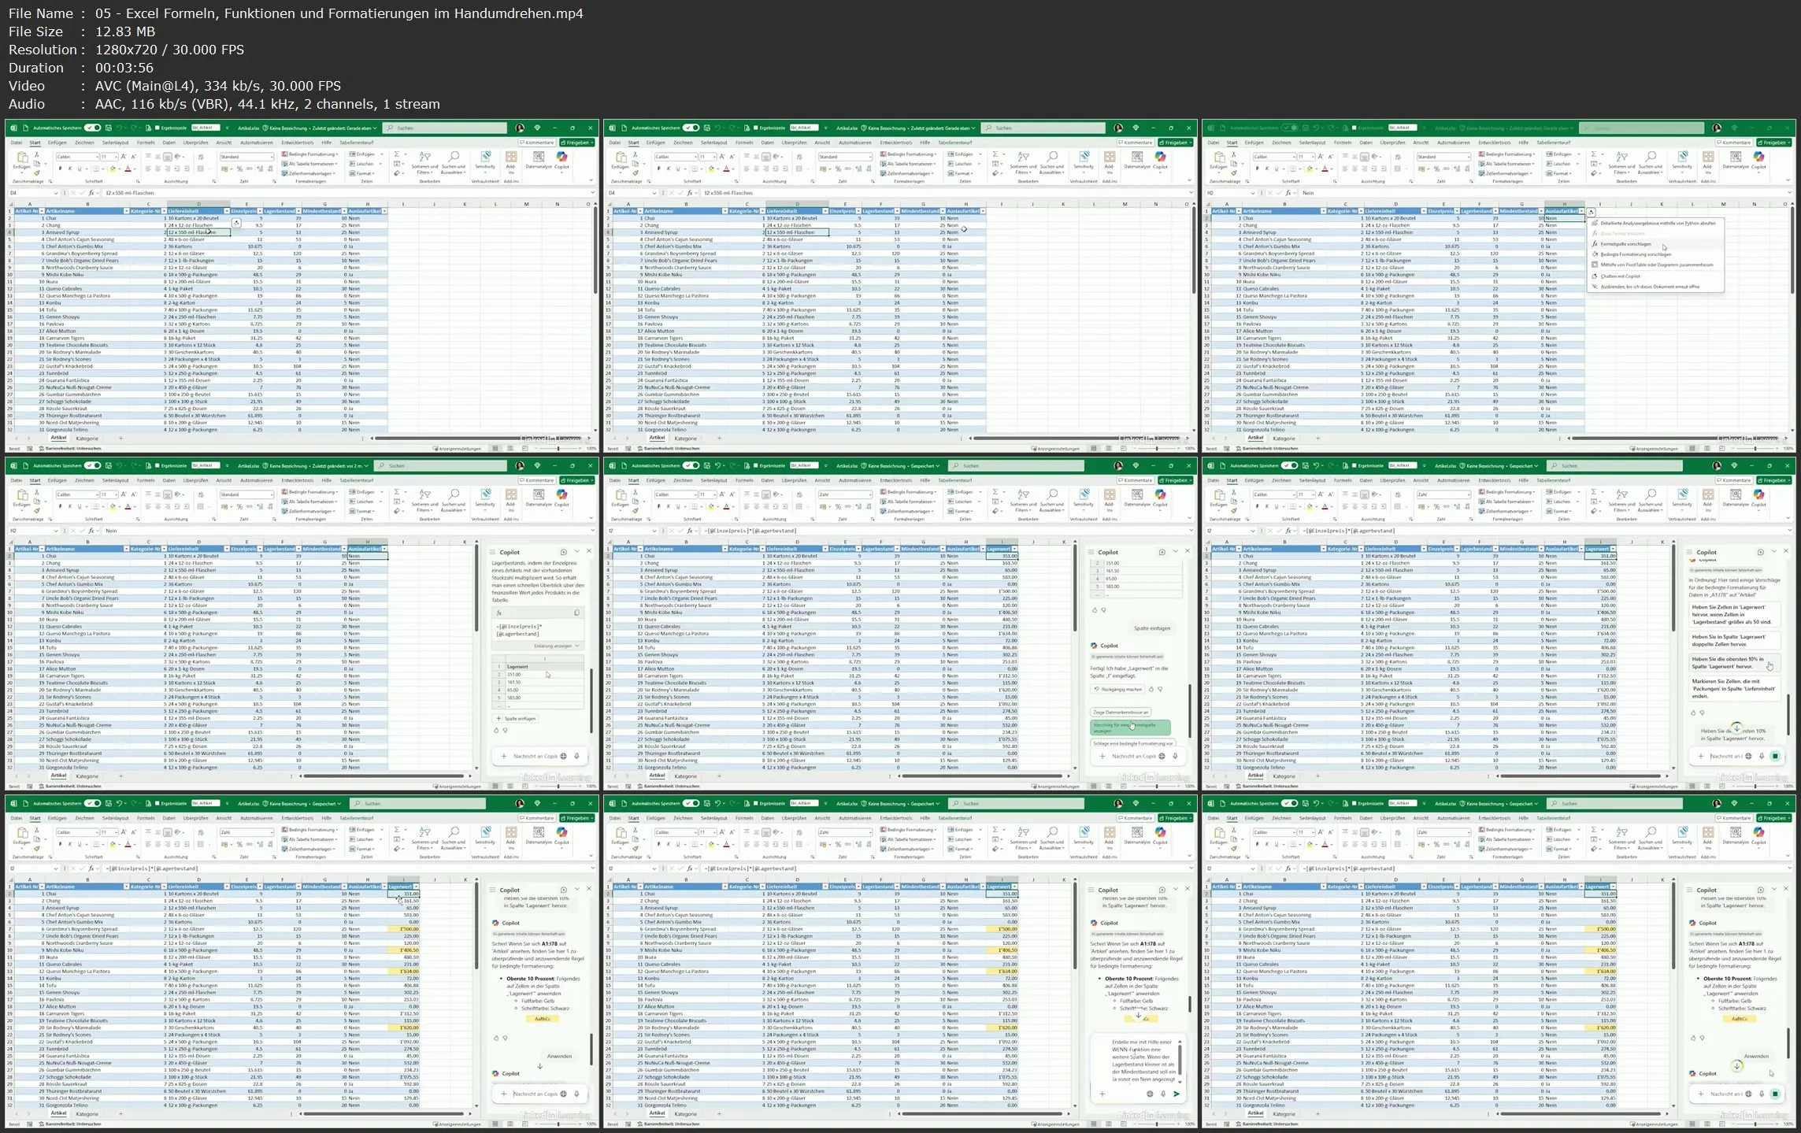In top-right thumbnail, click 'Chatten mit Copilot' entry
1801x1133 pixels.
(1620, 276)
